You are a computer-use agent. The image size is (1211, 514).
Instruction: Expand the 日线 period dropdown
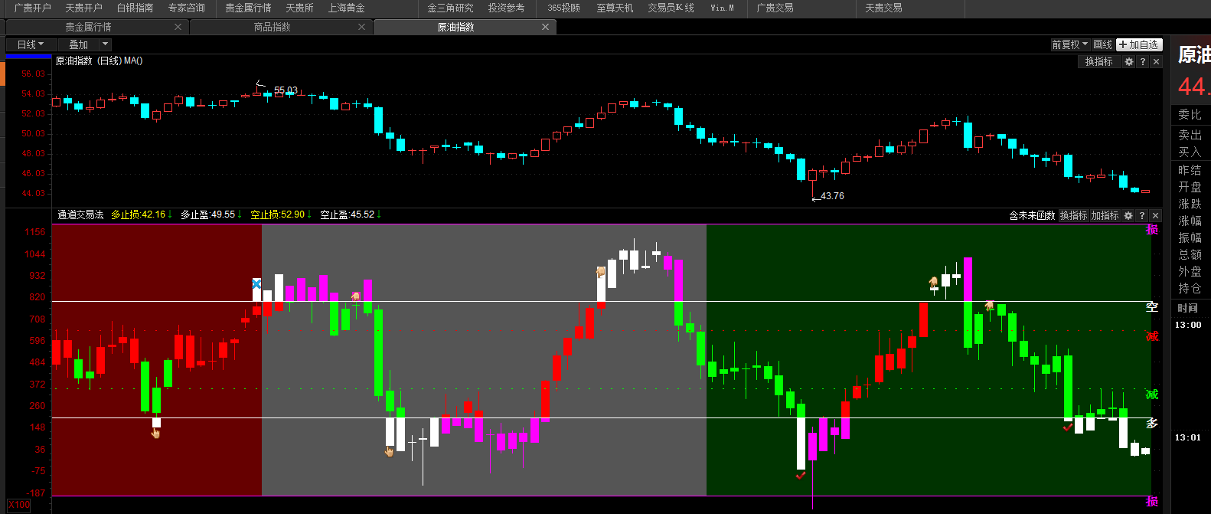(31, 44)
